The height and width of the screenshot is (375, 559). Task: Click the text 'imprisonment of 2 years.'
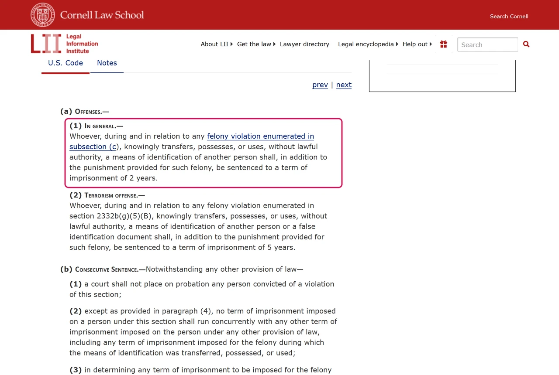point(114,178)
